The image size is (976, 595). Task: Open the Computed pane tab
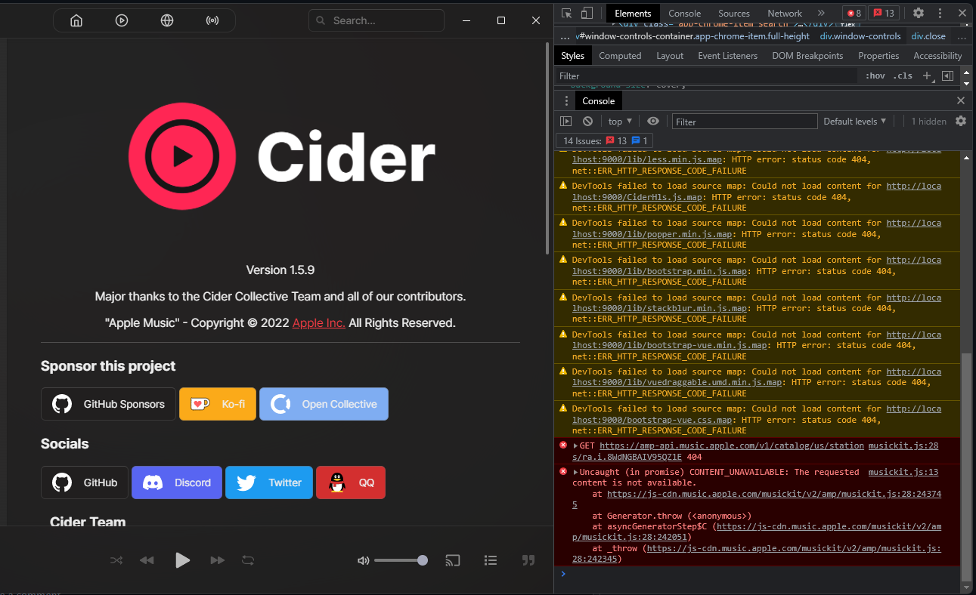click(620, 56)
